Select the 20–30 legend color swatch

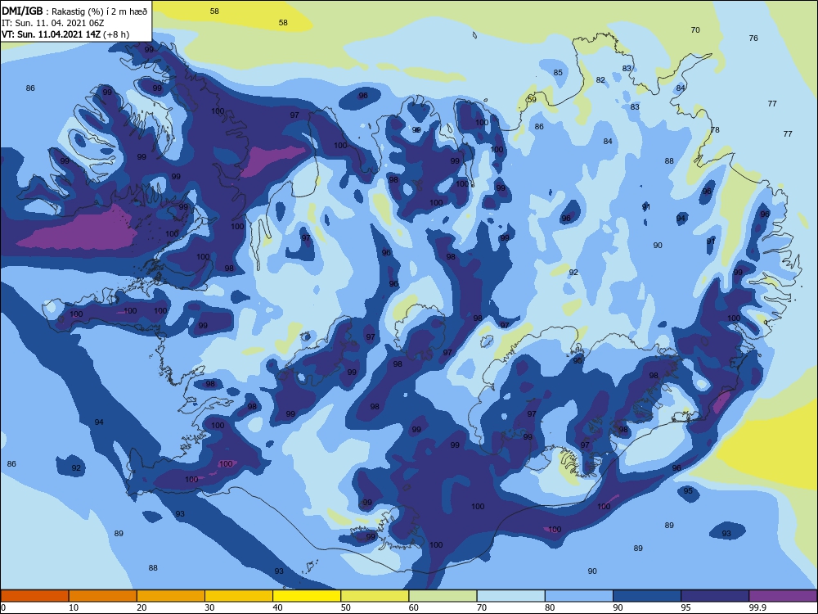pyautogui.click(x=171, y=596)
